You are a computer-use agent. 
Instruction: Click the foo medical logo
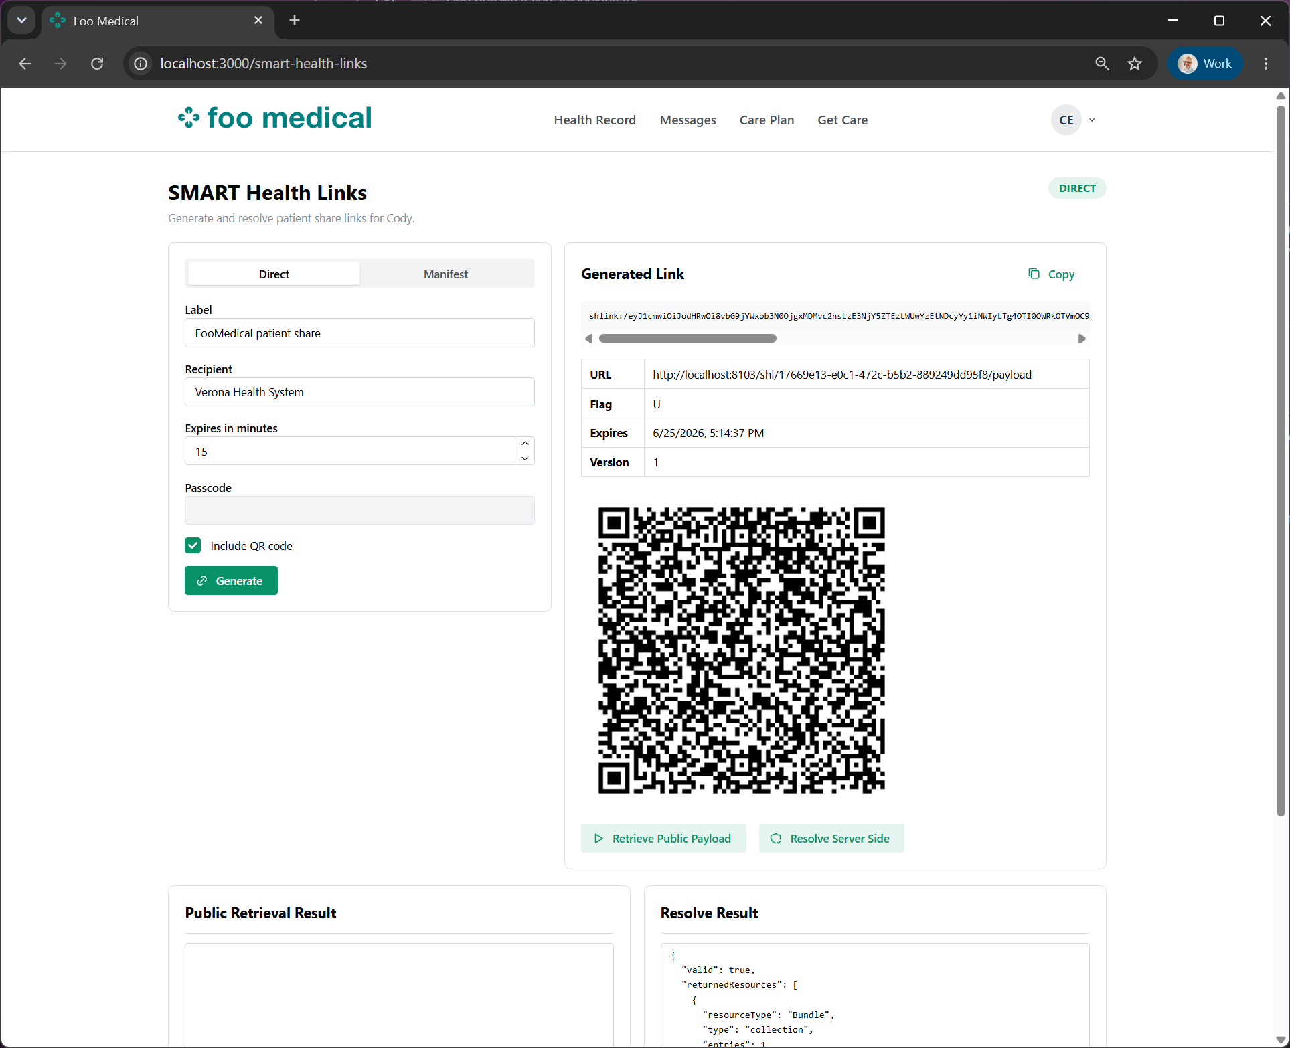coord(274,118)
